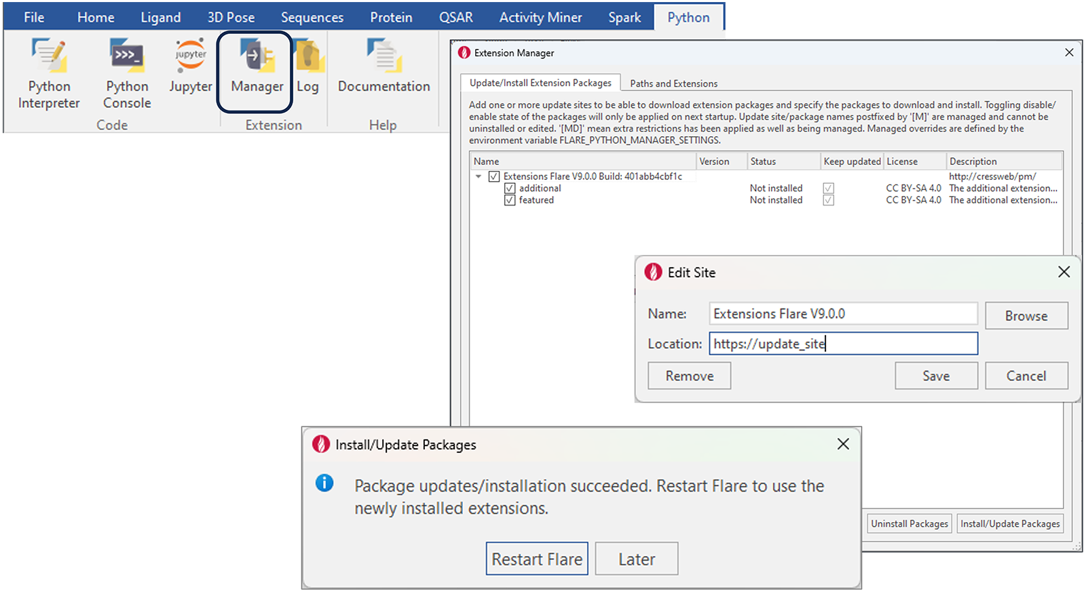Switch to the Spark ribbon tab
Image resolution: width=1086 pixels, height=598 pixels.
624,17
